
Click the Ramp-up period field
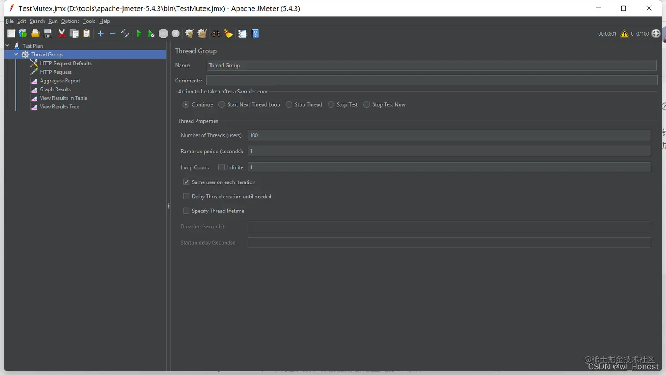coord(449,151)
